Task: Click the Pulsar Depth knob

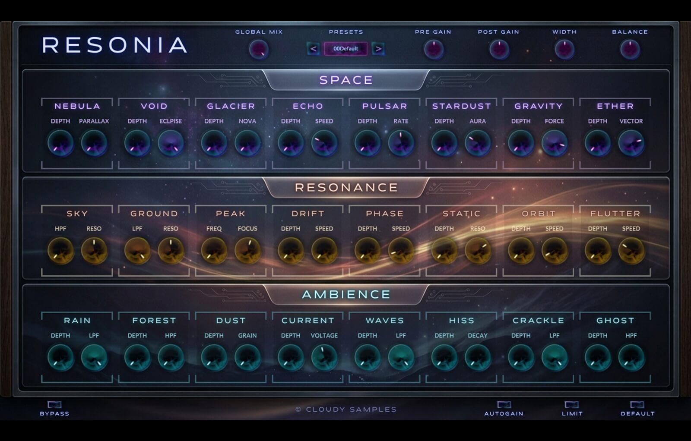Action: click(x=368, y=143)
